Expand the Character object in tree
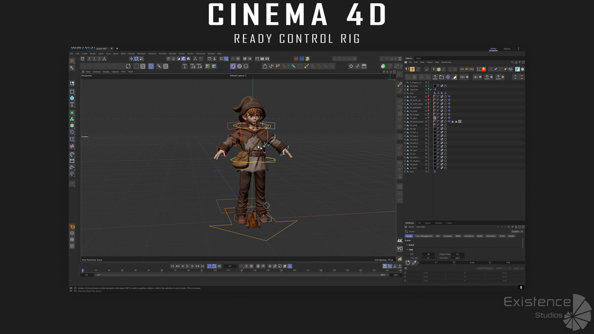Screen dimensions: 594x334 pyautogui.click(x=405, y=90)
